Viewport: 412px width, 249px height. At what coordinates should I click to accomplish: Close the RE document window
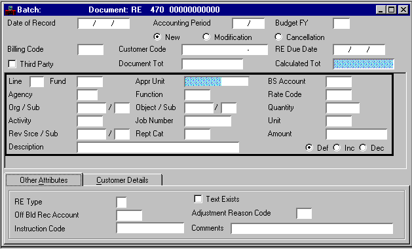tap(403, 10)
